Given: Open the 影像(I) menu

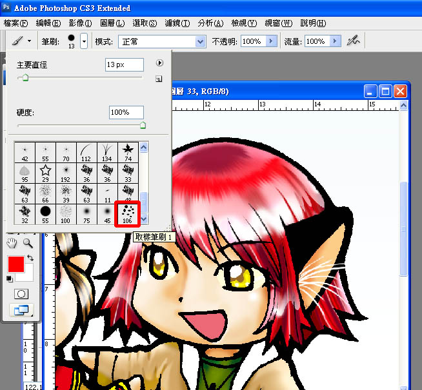Looking at the screenshot, I should [x=80, y=23].
